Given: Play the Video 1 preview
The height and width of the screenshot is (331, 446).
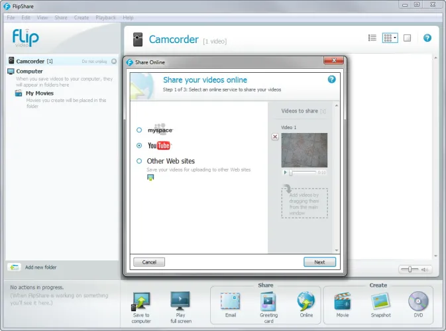Looking at the screenshot, I should tap(285, 172).
